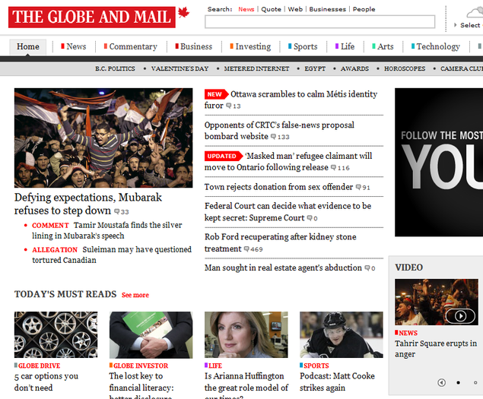483x399 pixels.
Task: Open 5 car options article
Action: 46,382
